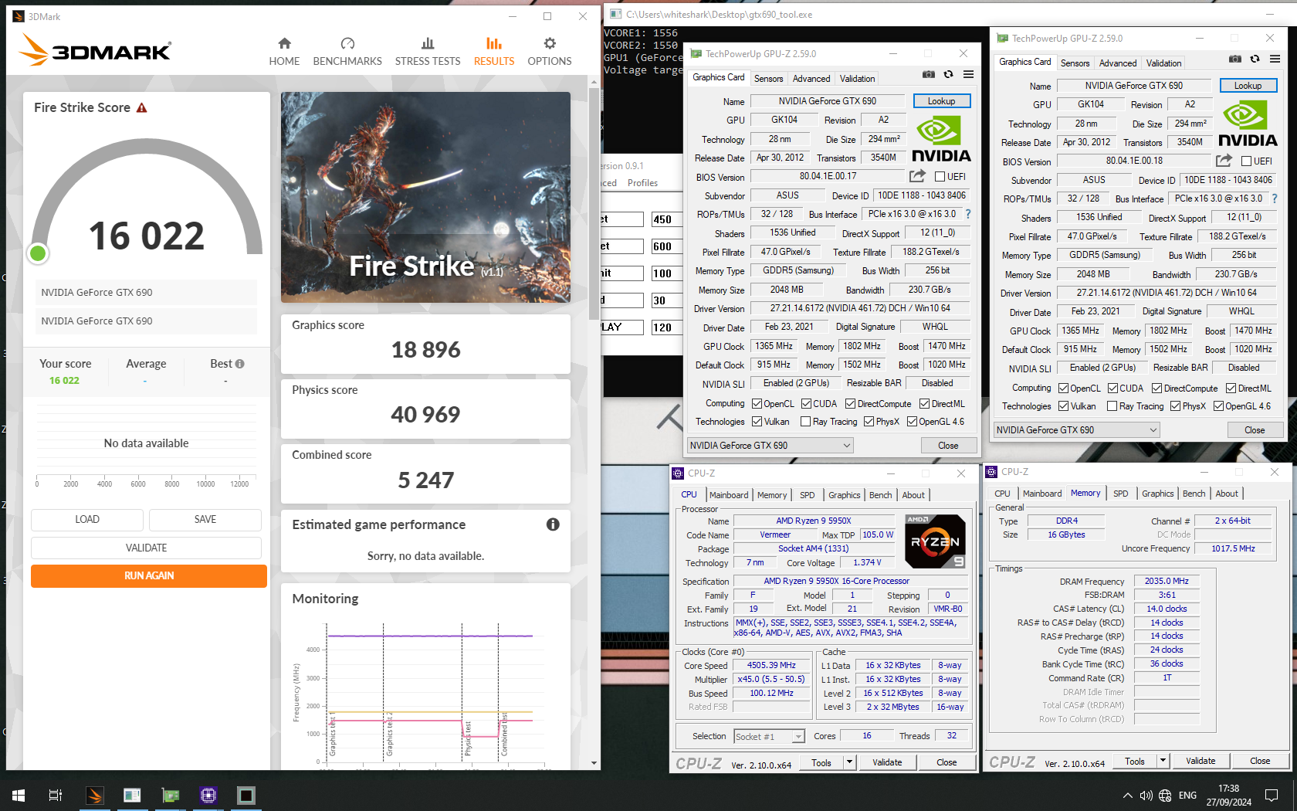Toggle UEFI checkbox in right GPU-Z
Screen dimensions: 1297x811
pyautogui.click(x=1247, y=161)
